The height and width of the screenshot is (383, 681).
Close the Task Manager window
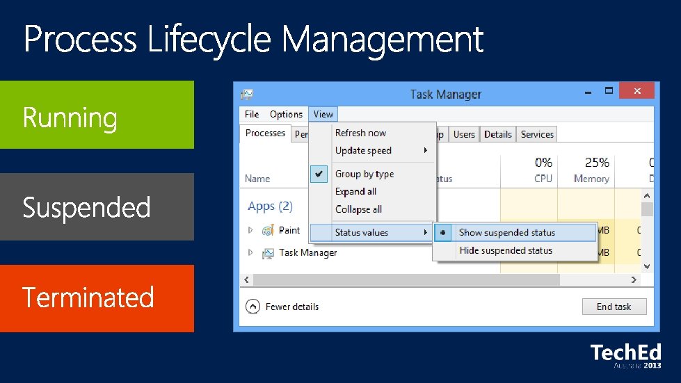(x=637, y=90)
